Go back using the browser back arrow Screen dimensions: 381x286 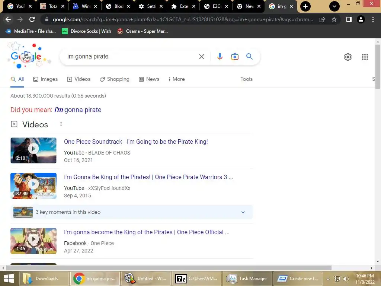point(8,19)
